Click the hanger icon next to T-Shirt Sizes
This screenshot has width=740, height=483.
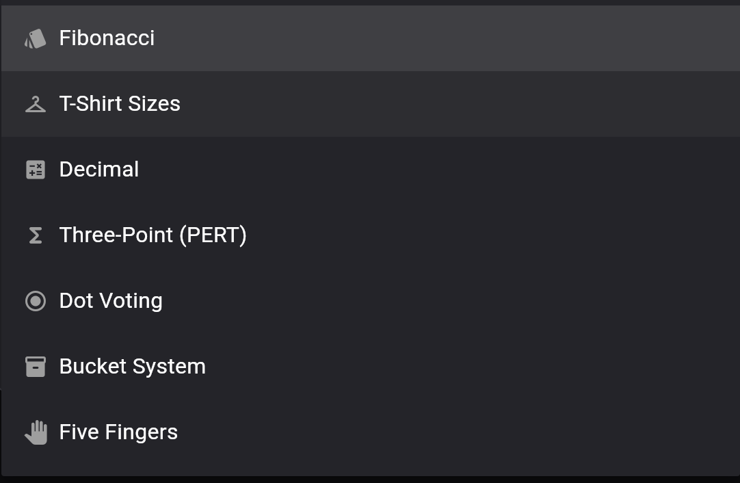pos(35,103)
